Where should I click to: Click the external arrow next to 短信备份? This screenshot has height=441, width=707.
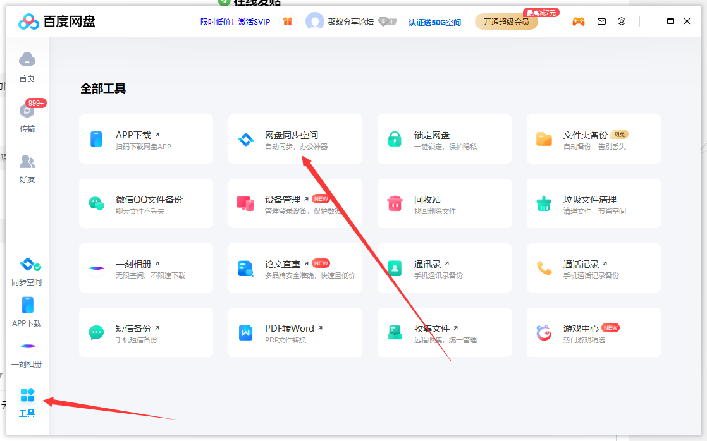[157, 328]
